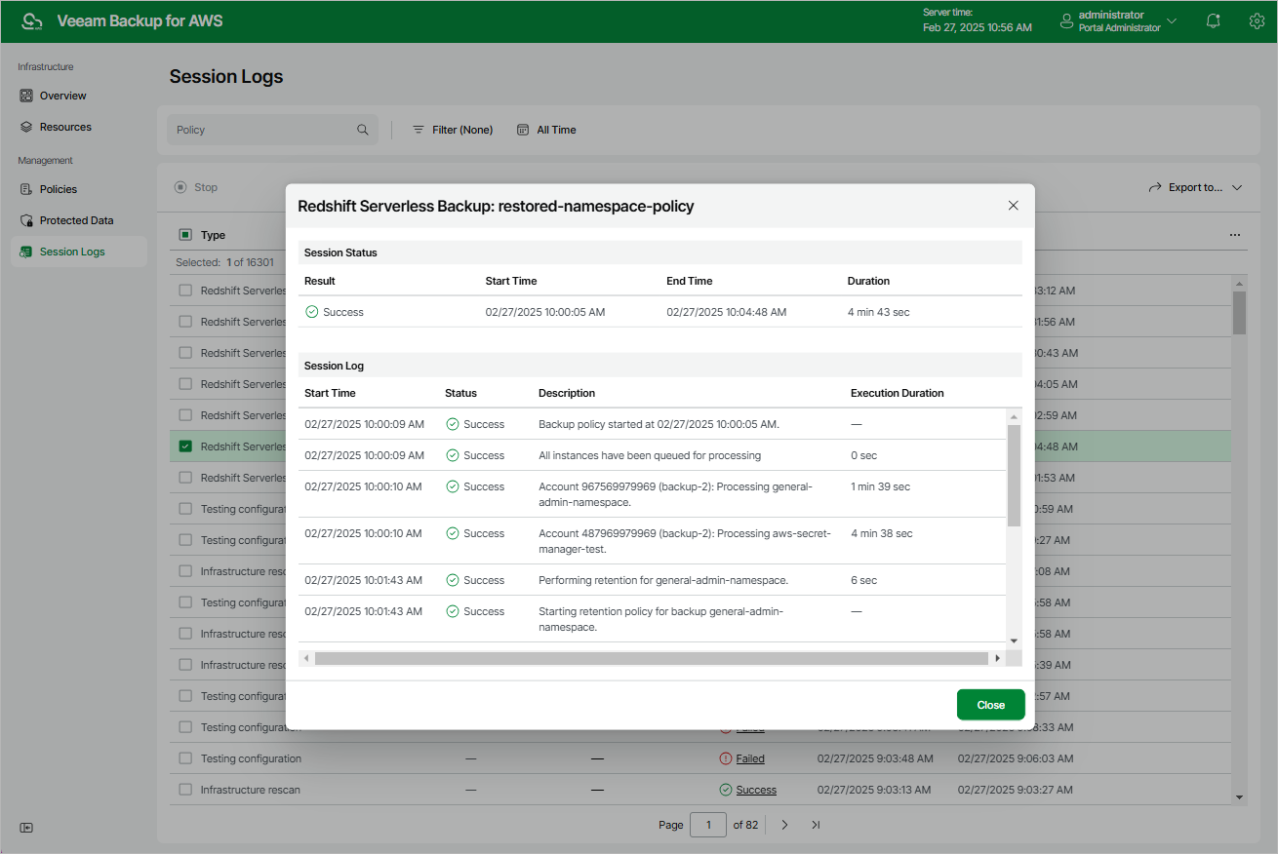Screen dimensions: 1278x854
Task: Click the session log vertical scrollbar thumb
Action: pos(1014,477)
